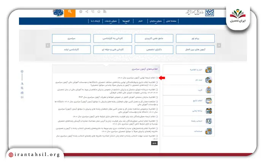266x163 pixels.
Task: Open notice on اسامی معرفی‌شدگان چند برابر ظرفیت
Action: (x=108, y=122)
